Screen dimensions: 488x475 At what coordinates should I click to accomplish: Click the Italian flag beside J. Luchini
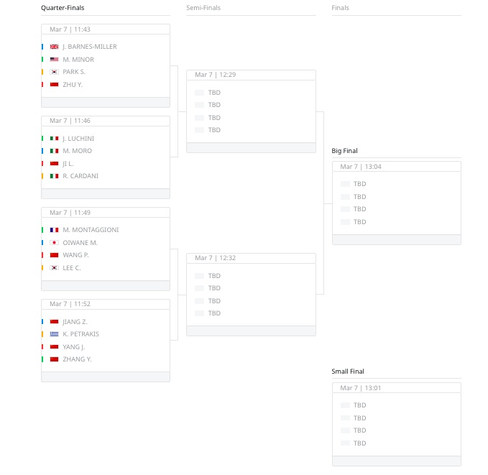point(54,139)
